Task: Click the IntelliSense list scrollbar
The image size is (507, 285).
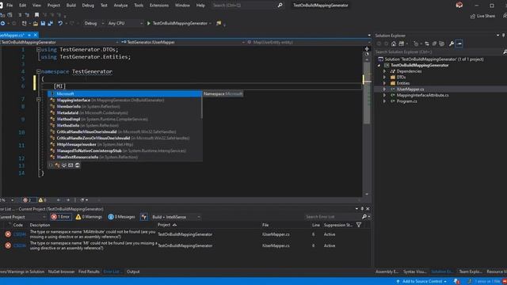Action: point(202,105)
